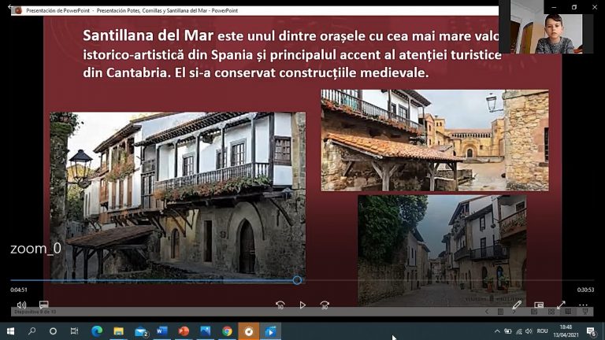Open Microsoft Edge from the taskbar
605x340 pixels.
pyautogui.click(x=97, y=331)
